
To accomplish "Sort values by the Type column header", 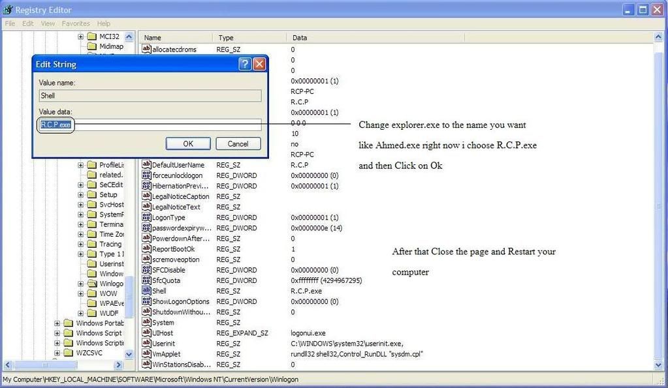I will [249, 37].
